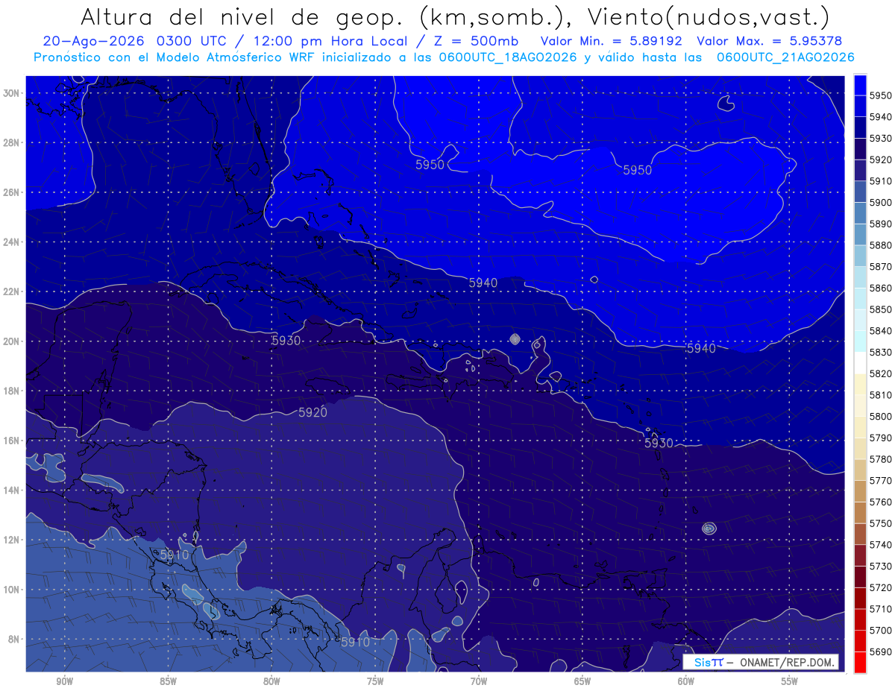Pick the legend swatch between 5850 and 5860
Screen dimensions: 895x691
(860, 299)
